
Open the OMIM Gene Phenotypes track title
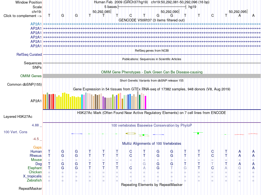click(152, 72)
